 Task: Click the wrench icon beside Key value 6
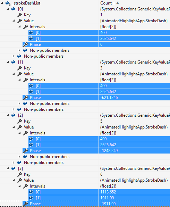coord(20,174)
